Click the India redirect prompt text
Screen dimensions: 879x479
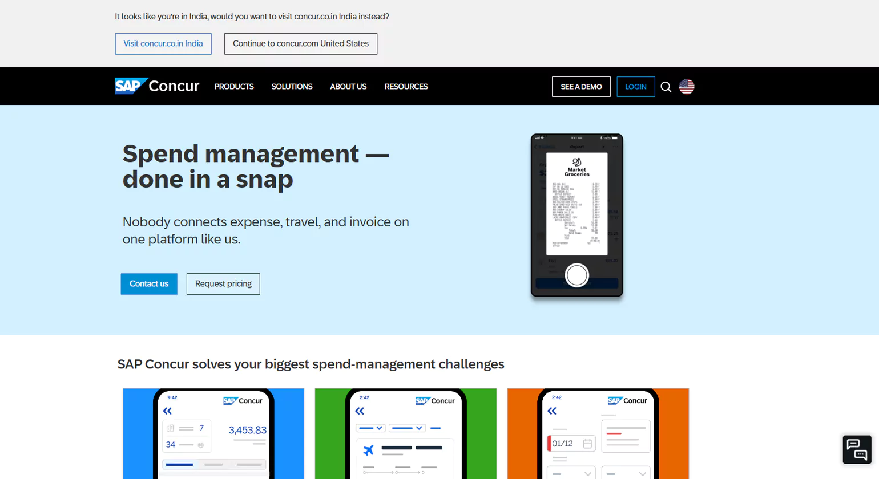252,17
